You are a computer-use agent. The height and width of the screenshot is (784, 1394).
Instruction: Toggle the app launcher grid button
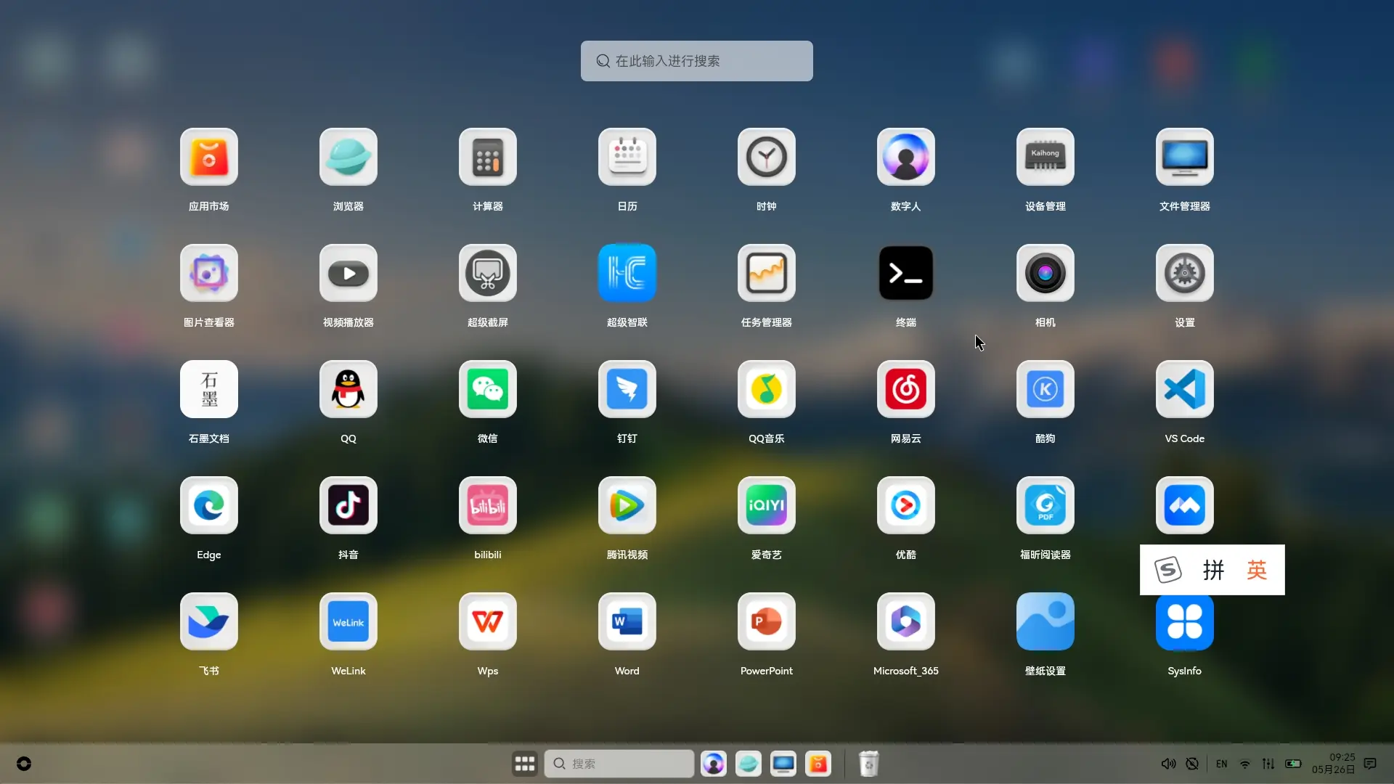pos(524,764)
